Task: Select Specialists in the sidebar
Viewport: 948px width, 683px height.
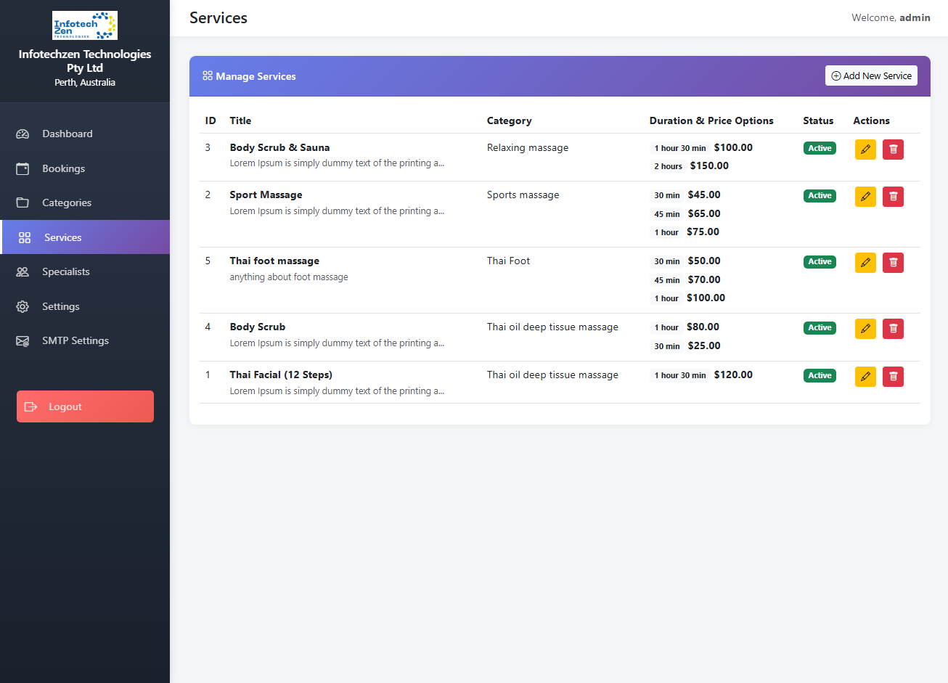Action: tap(65, 271)
